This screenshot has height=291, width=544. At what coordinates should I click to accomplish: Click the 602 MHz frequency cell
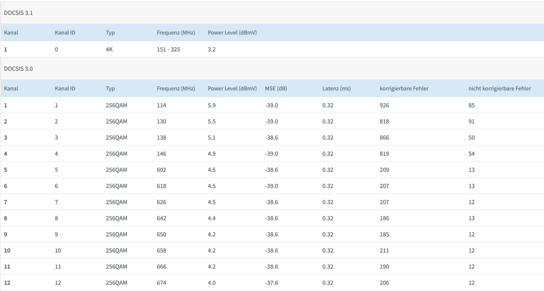(x=161, y=170)
